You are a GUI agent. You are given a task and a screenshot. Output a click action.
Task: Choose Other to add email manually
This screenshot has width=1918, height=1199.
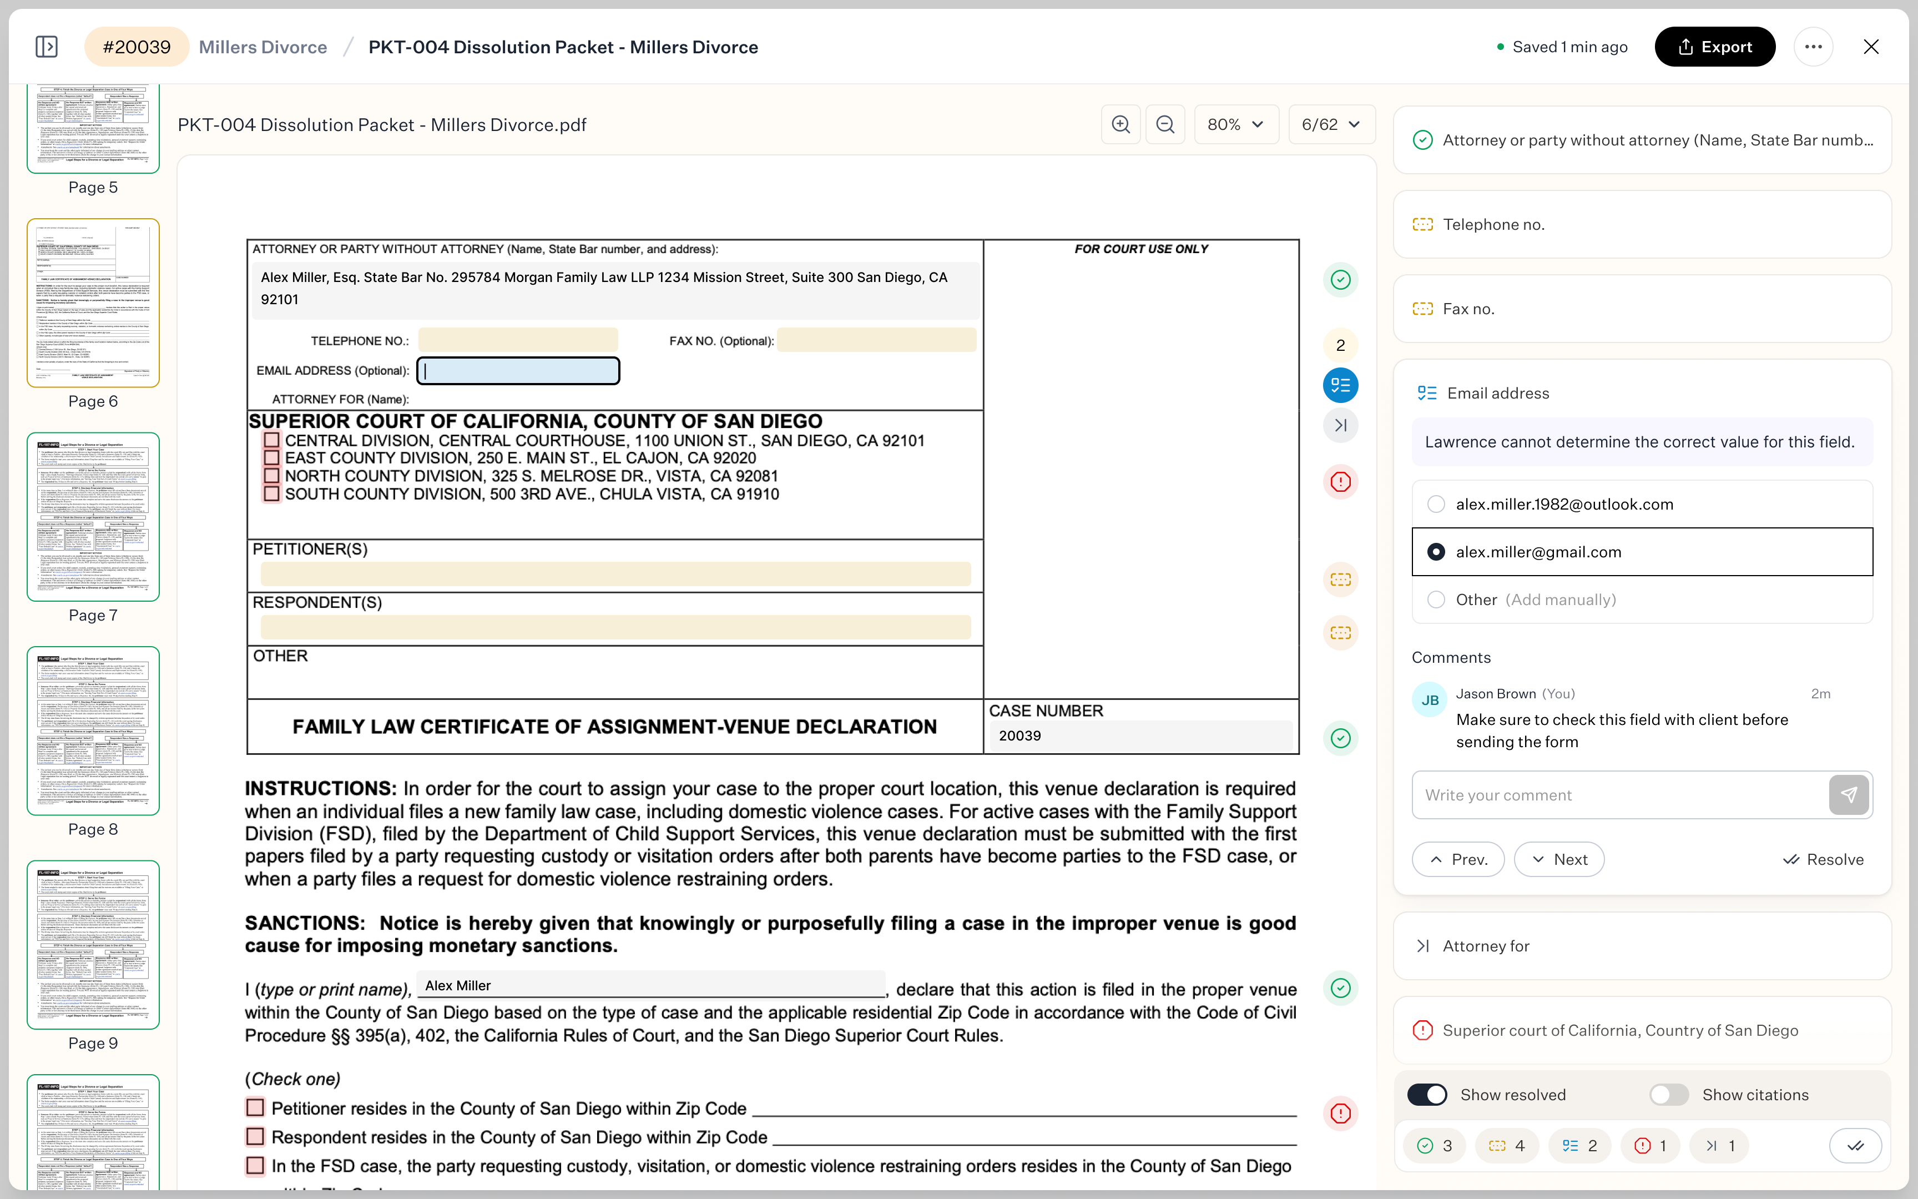tap(1436, 599)
